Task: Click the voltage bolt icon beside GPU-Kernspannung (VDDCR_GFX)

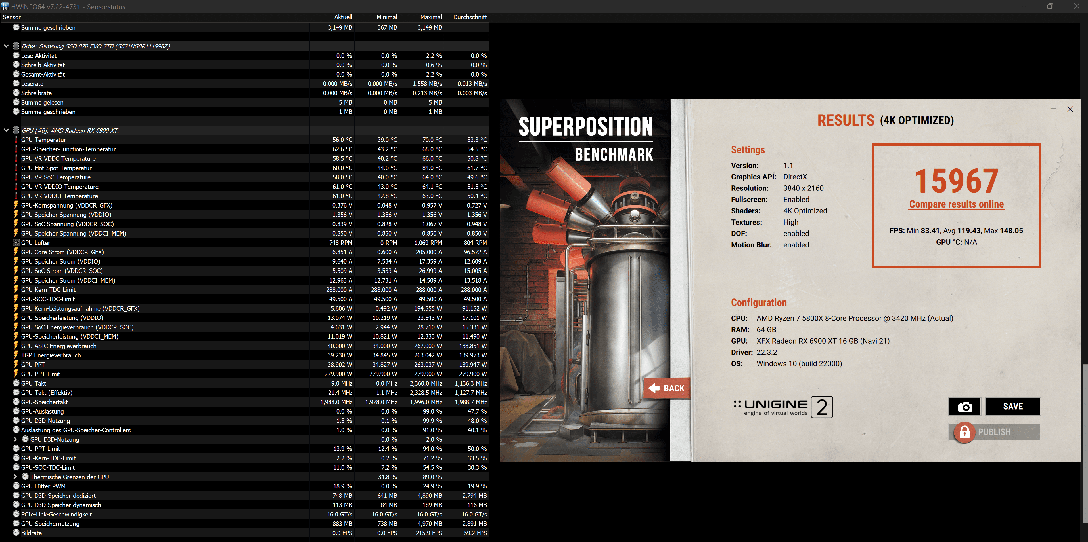Action: (16, 205)
